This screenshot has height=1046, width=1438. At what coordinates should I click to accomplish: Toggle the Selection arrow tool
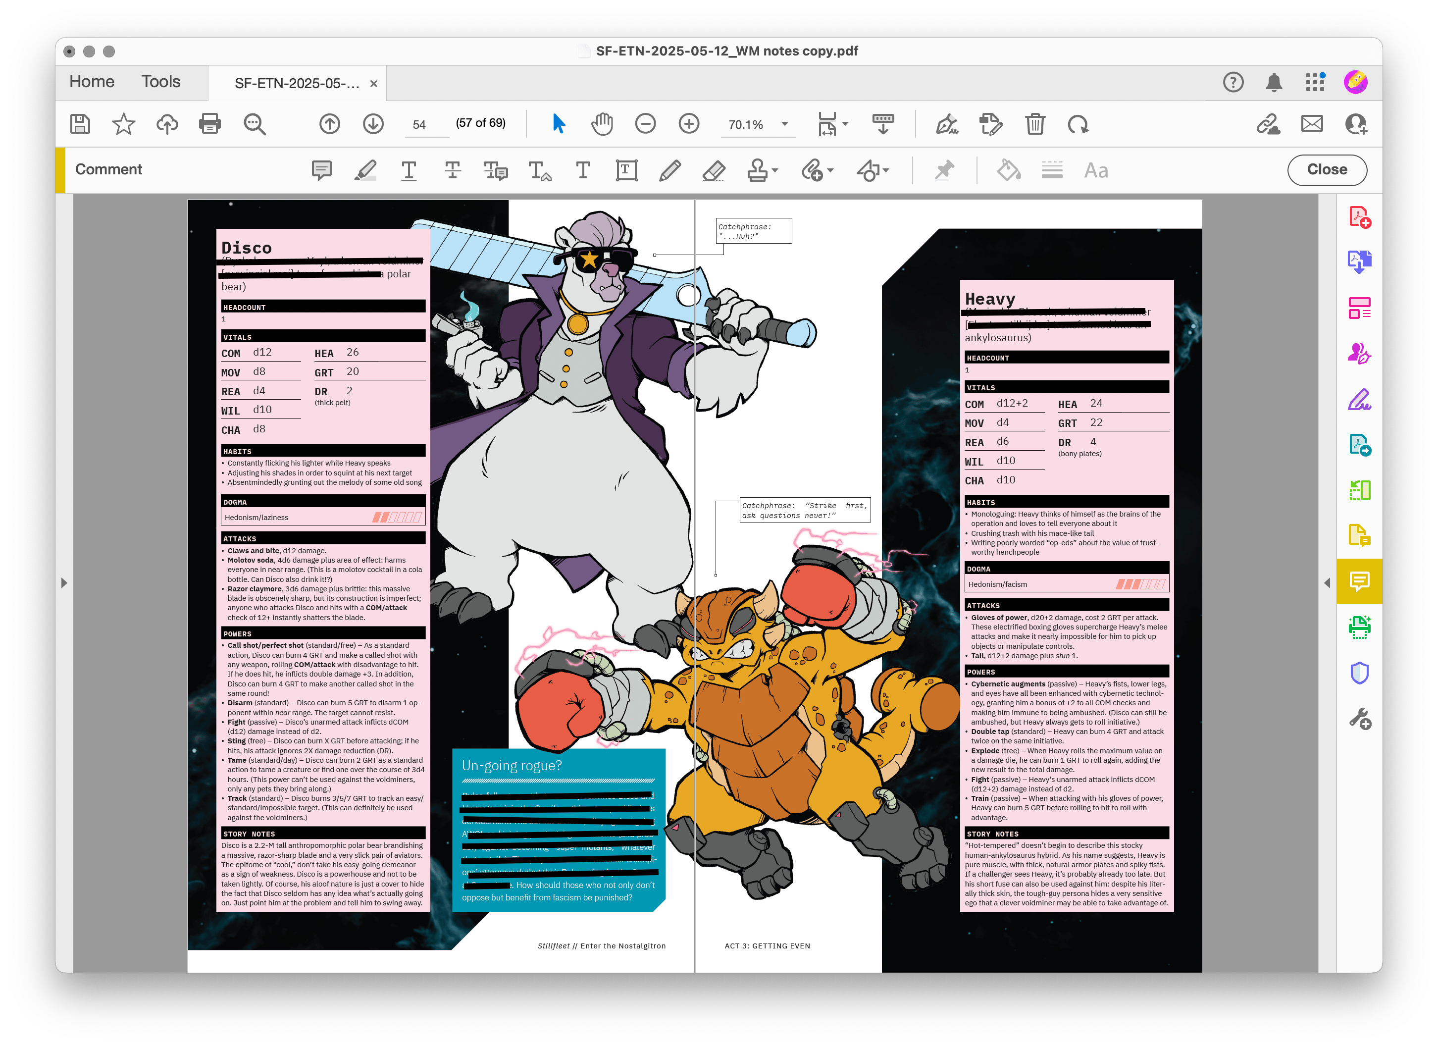coord(558,124)
